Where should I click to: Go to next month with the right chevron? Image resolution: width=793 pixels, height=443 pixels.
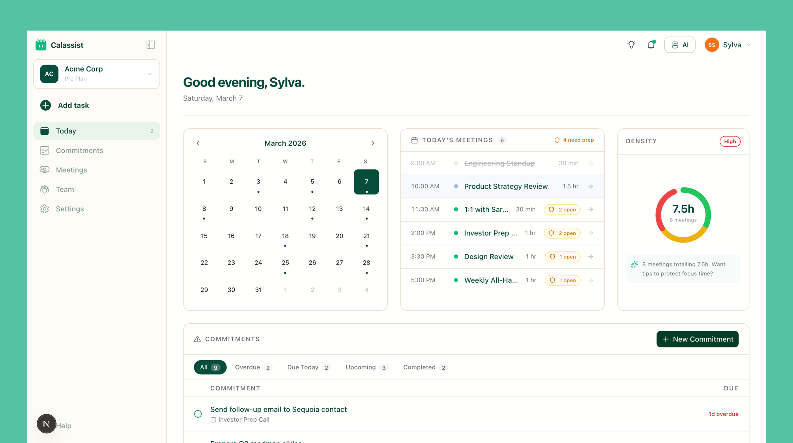tap(373, 143)
